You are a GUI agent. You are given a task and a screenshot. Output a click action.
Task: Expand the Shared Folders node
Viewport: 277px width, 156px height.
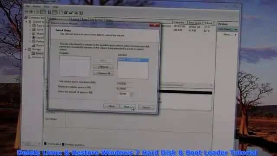[x=30, y=34]
